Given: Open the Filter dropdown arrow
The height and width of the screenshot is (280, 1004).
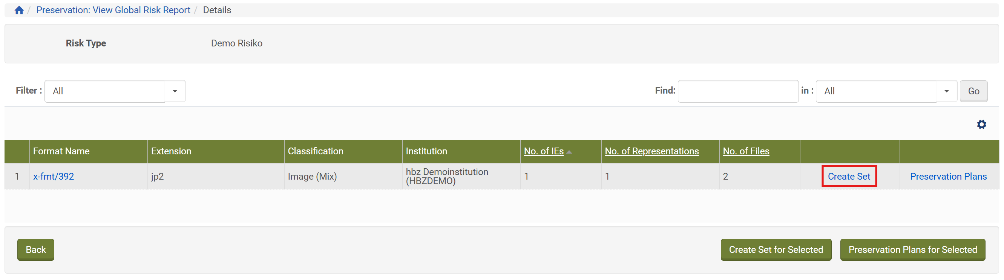Looking at the screenshot, I should point(175,91).
